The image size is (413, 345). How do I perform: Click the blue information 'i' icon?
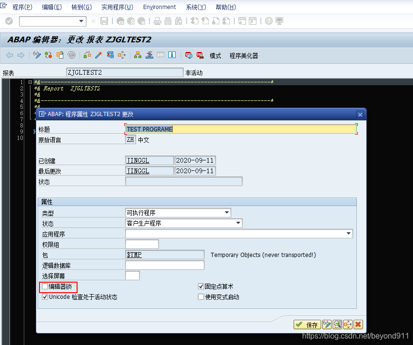tap(172, 55)
